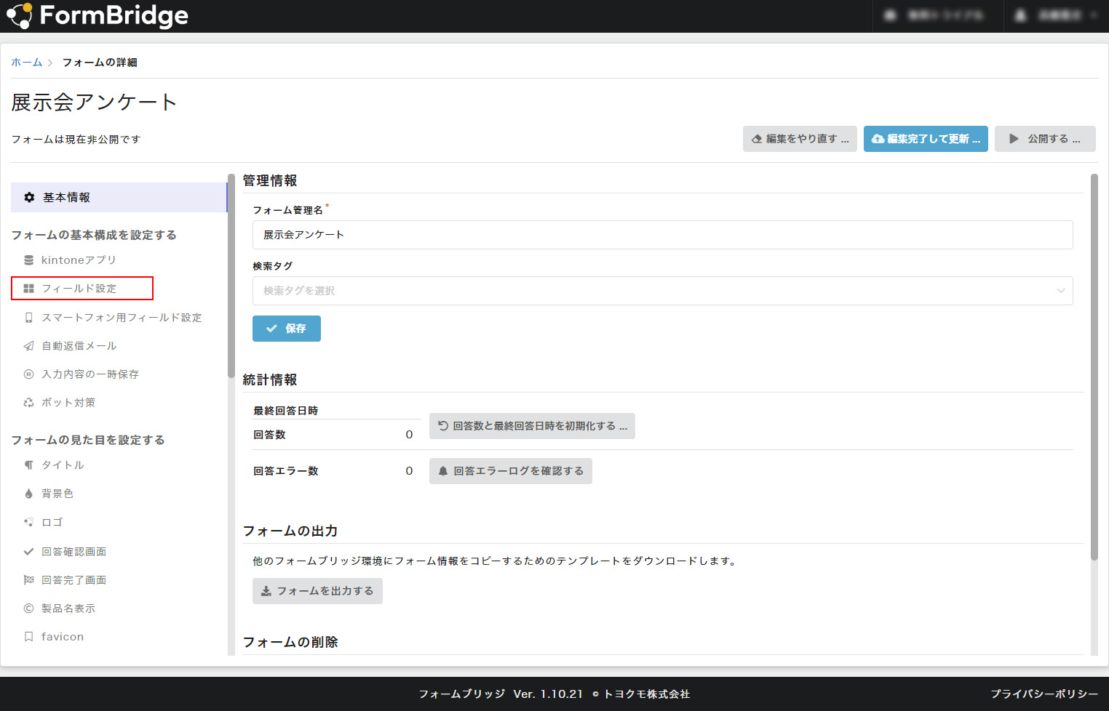Image resolution: width=1109 pixels, height=711 pixels.
Task: Click the sidebar vertical scrollbar
Action: pos(231,276)
